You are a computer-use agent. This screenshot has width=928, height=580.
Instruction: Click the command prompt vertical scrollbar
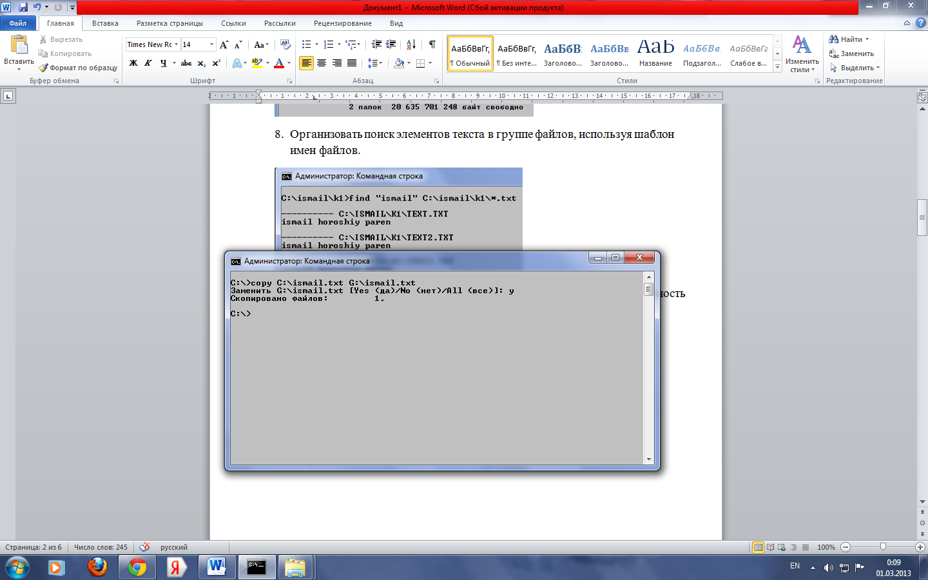649,367
